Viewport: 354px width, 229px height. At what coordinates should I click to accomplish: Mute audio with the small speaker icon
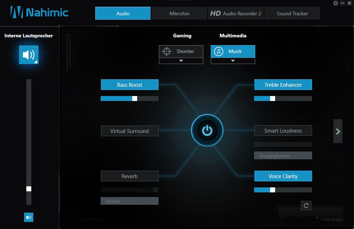click(28, 217)
